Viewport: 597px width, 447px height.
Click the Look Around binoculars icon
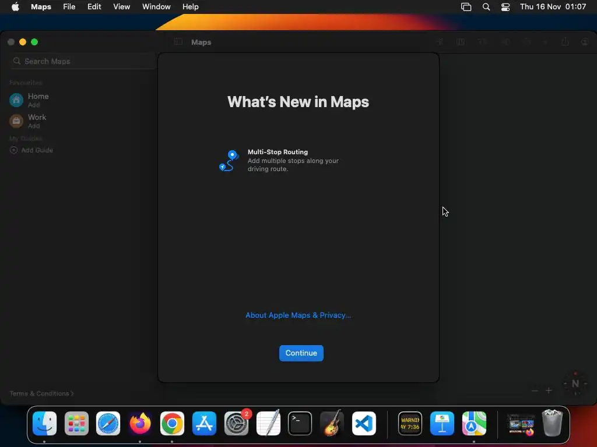506,42
